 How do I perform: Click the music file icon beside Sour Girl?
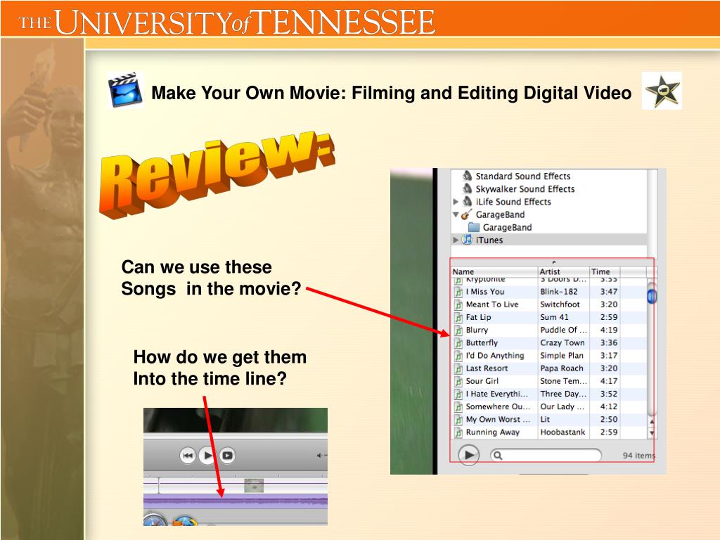pos(458,381)
